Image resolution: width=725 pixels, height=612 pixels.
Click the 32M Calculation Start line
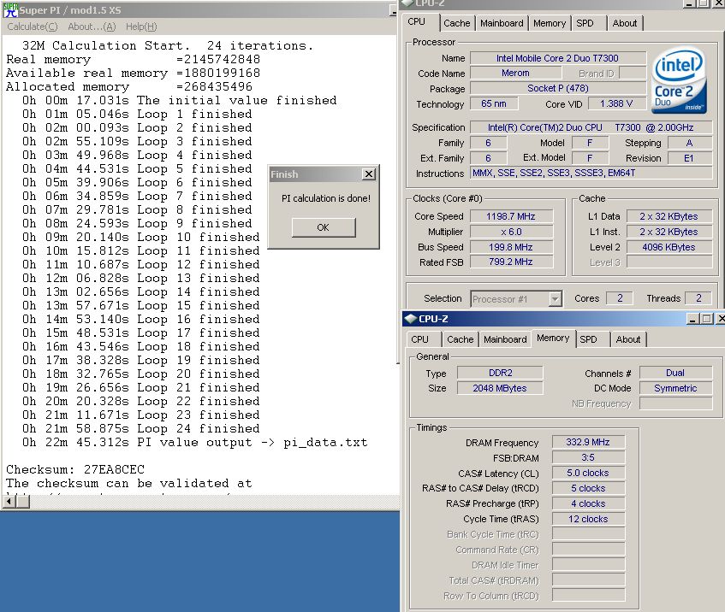coord(168,45)
